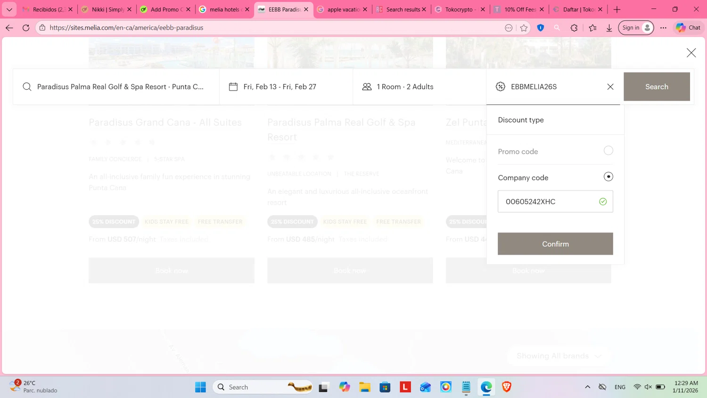The height and width of the screenshot is (398, 707).
Task: Open browser Extensions puzzle icon
Action: (574, 28)
